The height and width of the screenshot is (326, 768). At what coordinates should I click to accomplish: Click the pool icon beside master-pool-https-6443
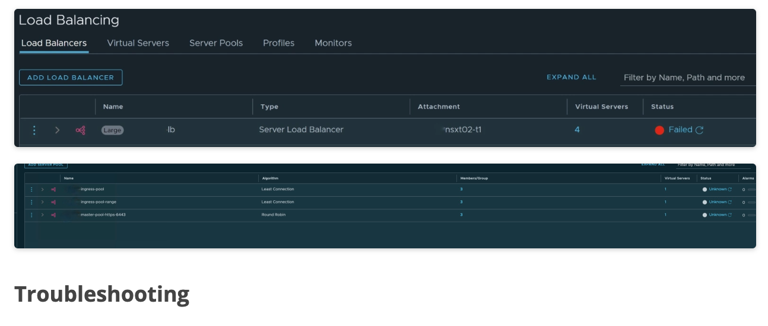53,215
